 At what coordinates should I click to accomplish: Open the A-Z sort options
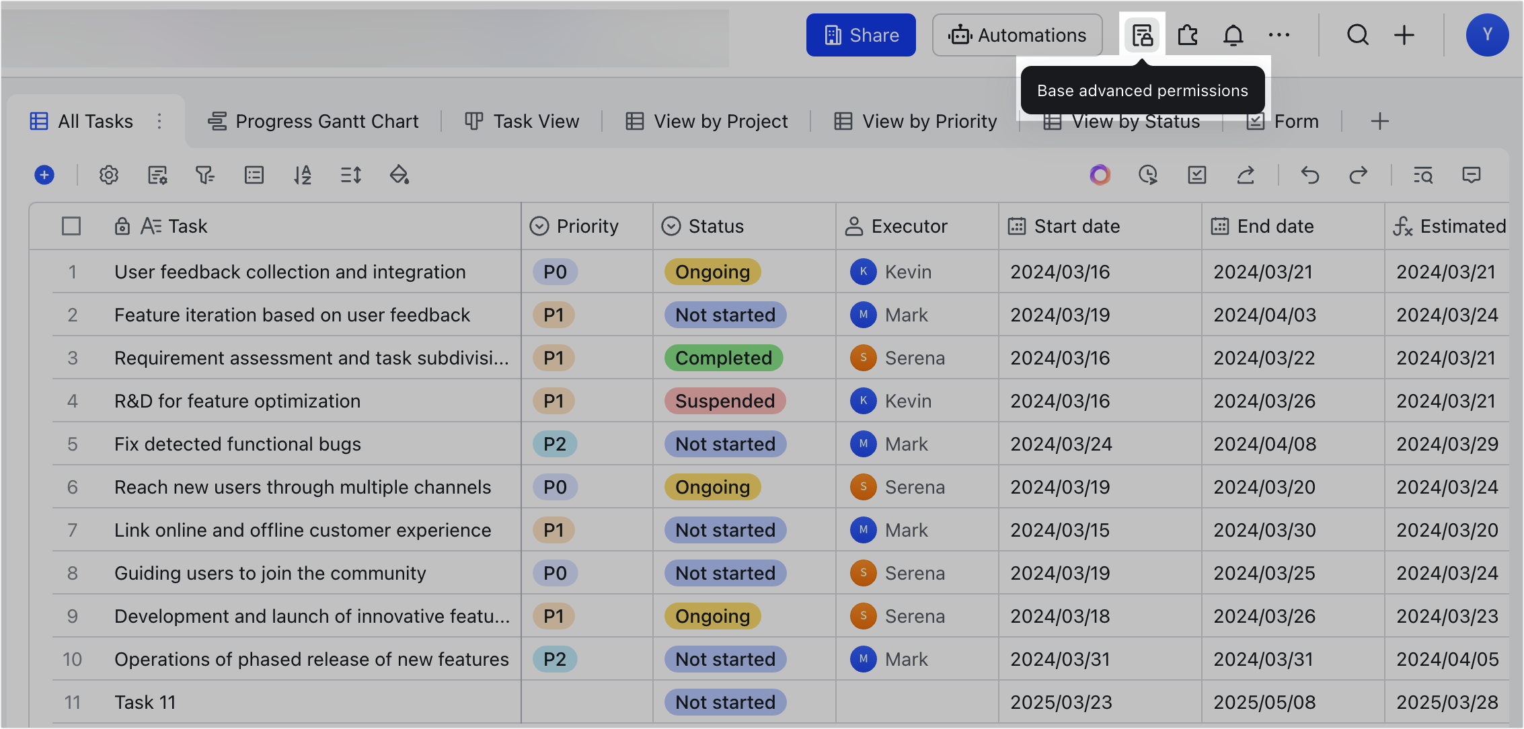click(303, 175)
